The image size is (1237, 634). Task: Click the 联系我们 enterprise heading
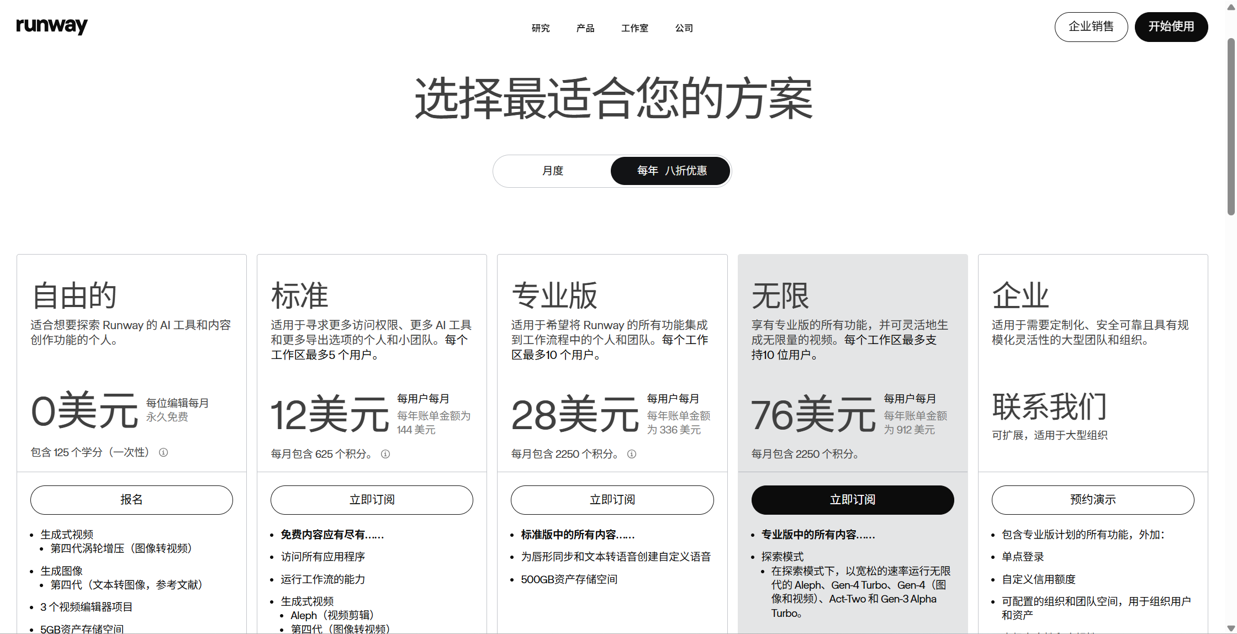pos(1049,407)
